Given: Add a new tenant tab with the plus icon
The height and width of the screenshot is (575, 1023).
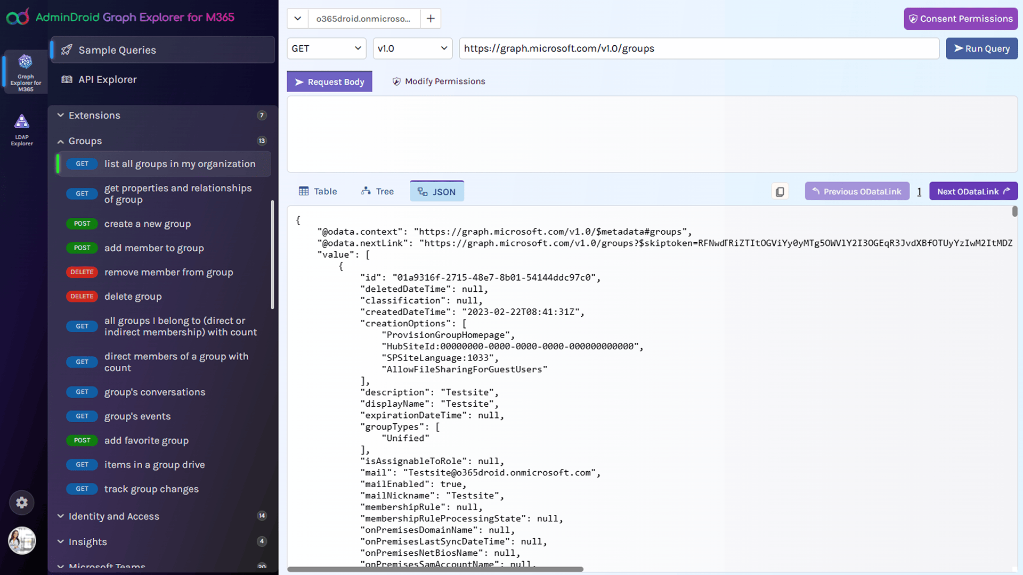Looking at the screenshot, I should pyautogui.click(x=430, y=18).
